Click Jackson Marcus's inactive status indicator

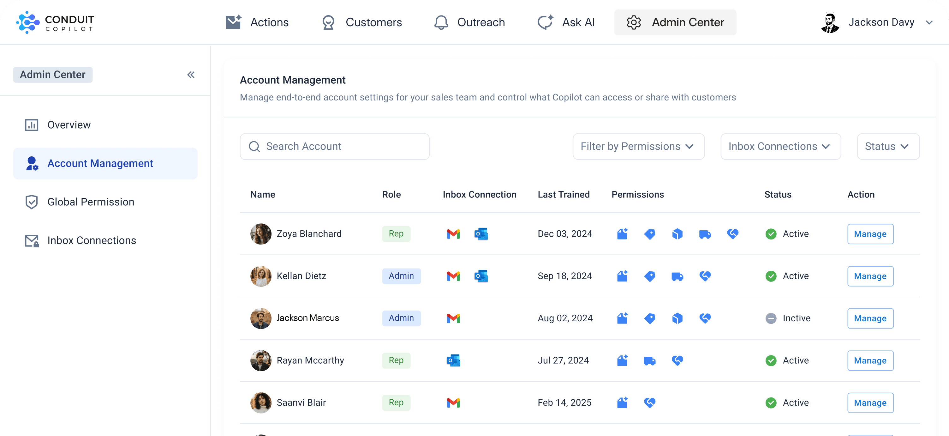(771, 318)
